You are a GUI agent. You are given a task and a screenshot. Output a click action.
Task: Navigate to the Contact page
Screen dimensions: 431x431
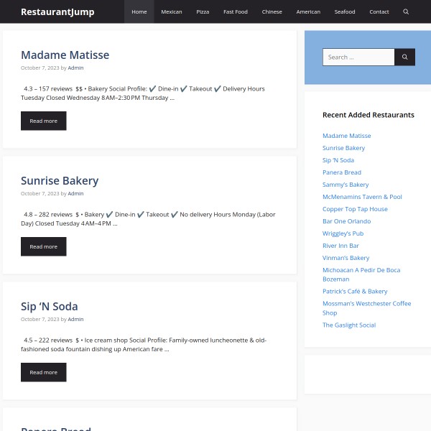pyautogui.click(x=379, y=11)
